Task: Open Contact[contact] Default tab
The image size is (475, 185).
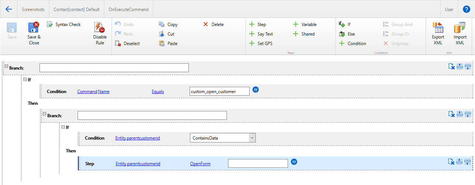Action: pos(76,10)
